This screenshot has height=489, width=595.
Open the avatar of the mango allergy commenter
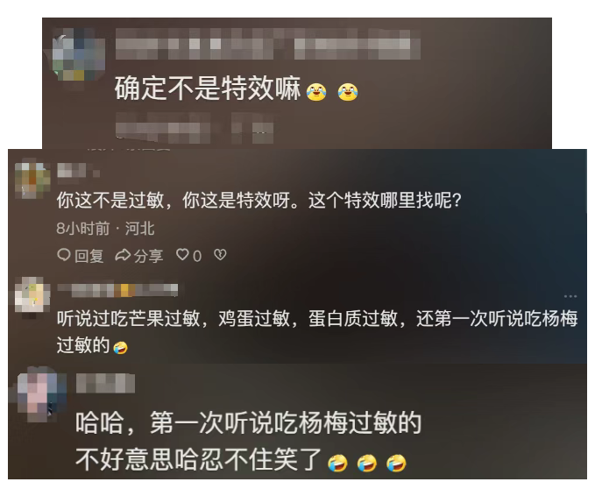coord(32,294)
